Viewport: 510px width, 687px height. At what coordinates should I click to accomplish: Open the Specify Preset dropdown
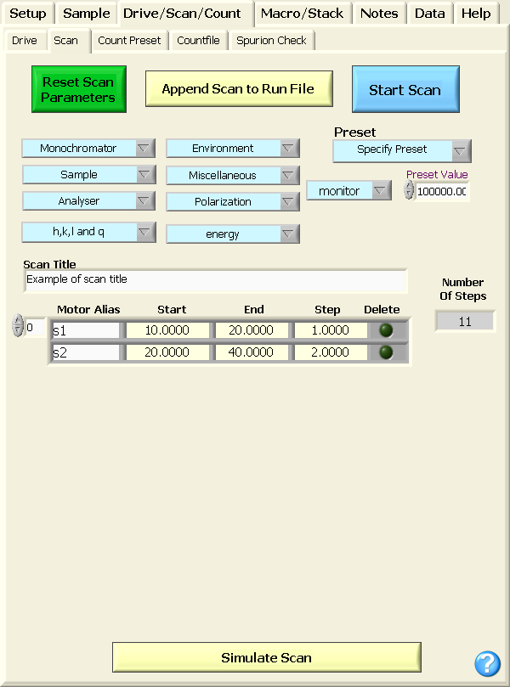point(402,150)
